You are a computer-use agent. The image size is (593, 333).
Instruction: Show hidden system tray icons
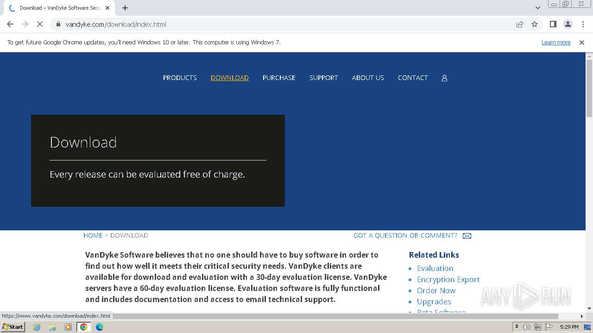[x=517, y=327]
